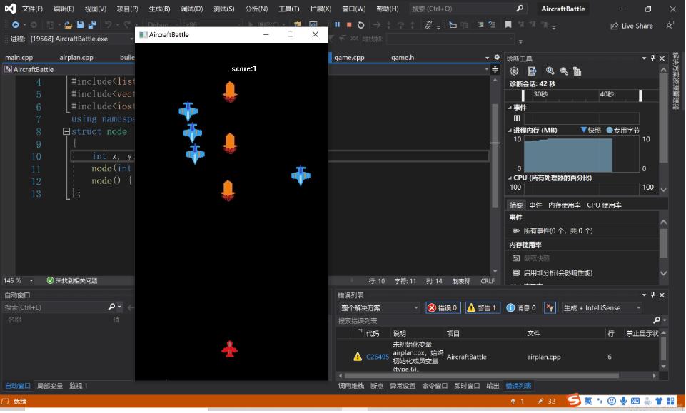Screen dimensions: 686x413
Task: Pause debugging using the break-all icon
Action: point(337,24)
